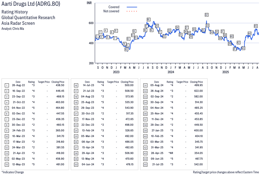The width and height of the screenshot is (262, 174).
Task: Click the '*Indicates Change' footnote
Action: coord(13,172)
